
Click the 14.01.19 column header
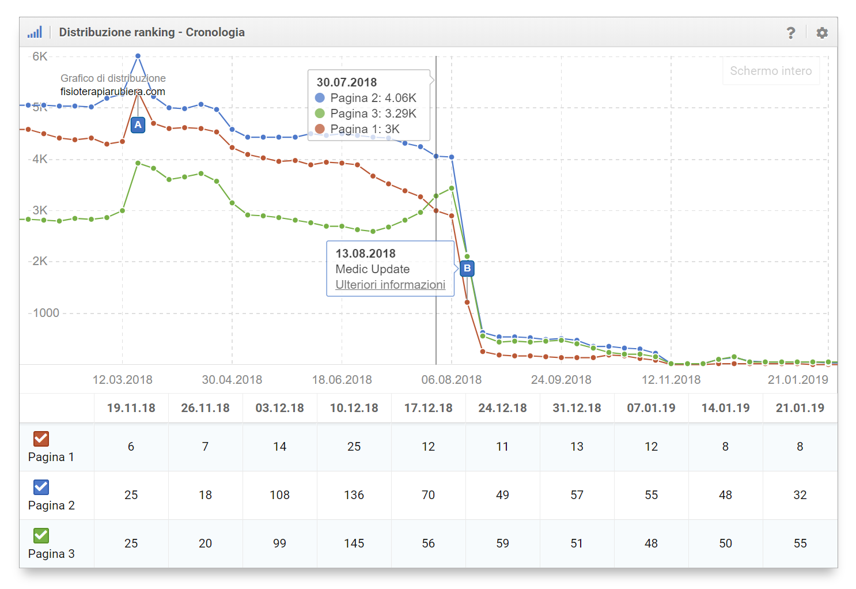click(x=726, y=408)
